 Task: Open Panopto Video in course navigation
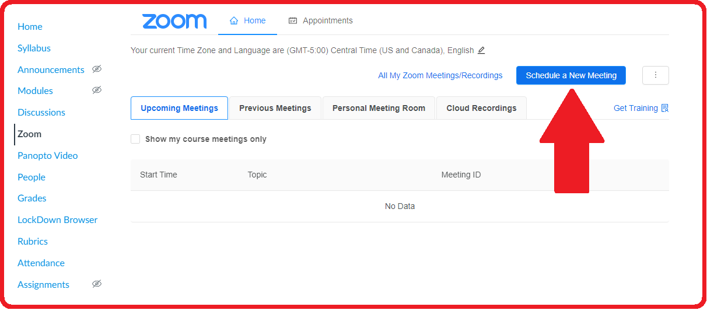pos(48,155)
